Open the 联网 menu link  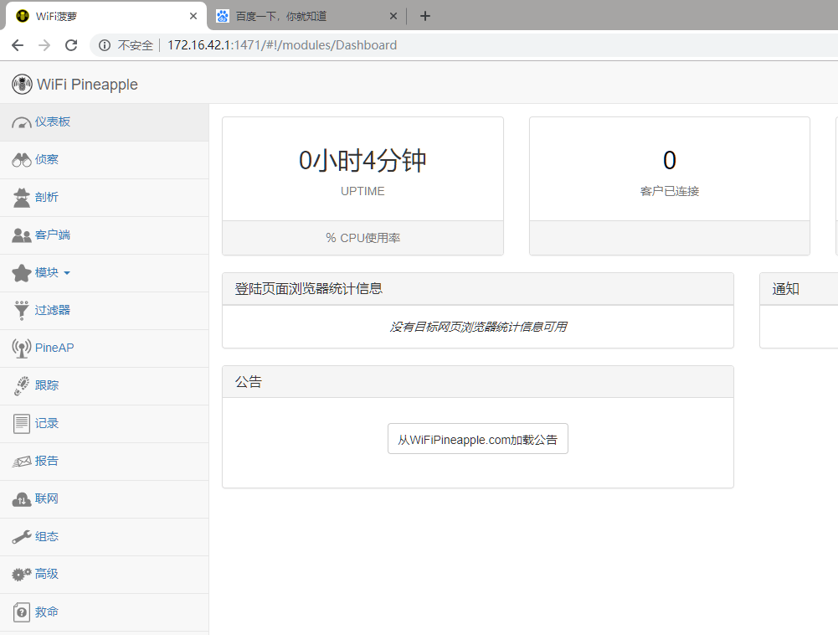click(47, 499)
